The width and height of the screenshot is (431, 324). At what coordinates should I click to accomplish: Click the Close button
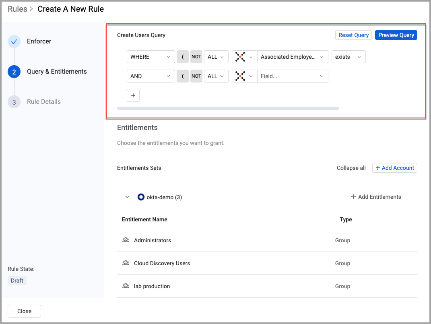click(24, 311)
